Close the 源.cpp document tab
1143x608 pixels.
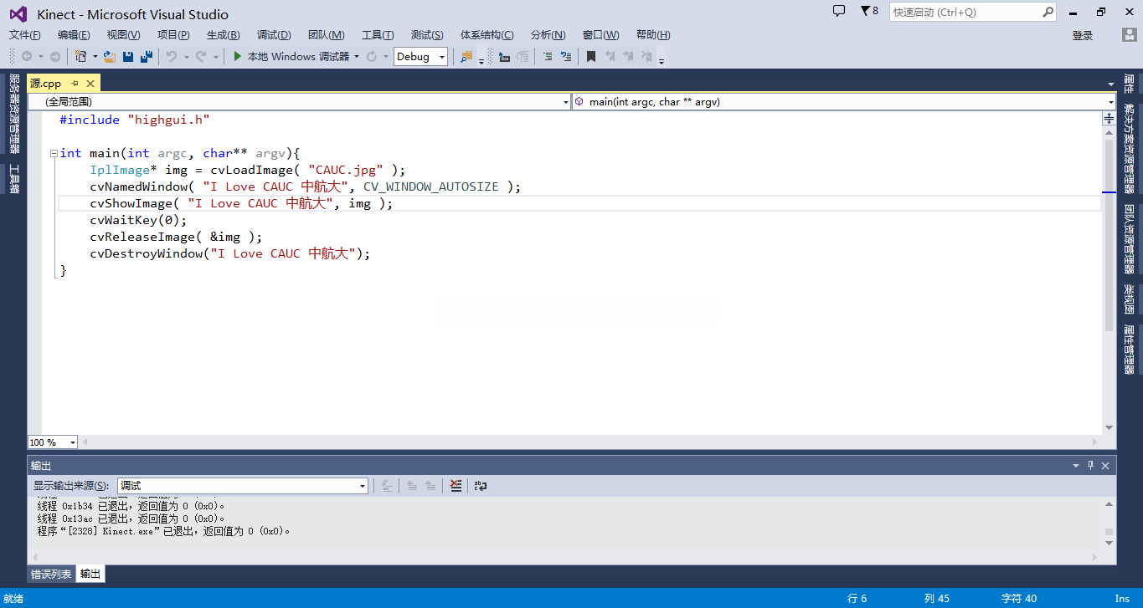(90, 84)
